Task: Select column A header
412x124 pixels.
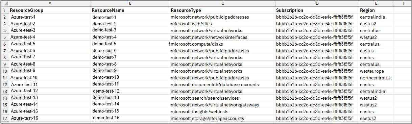Action: (50, 3)
